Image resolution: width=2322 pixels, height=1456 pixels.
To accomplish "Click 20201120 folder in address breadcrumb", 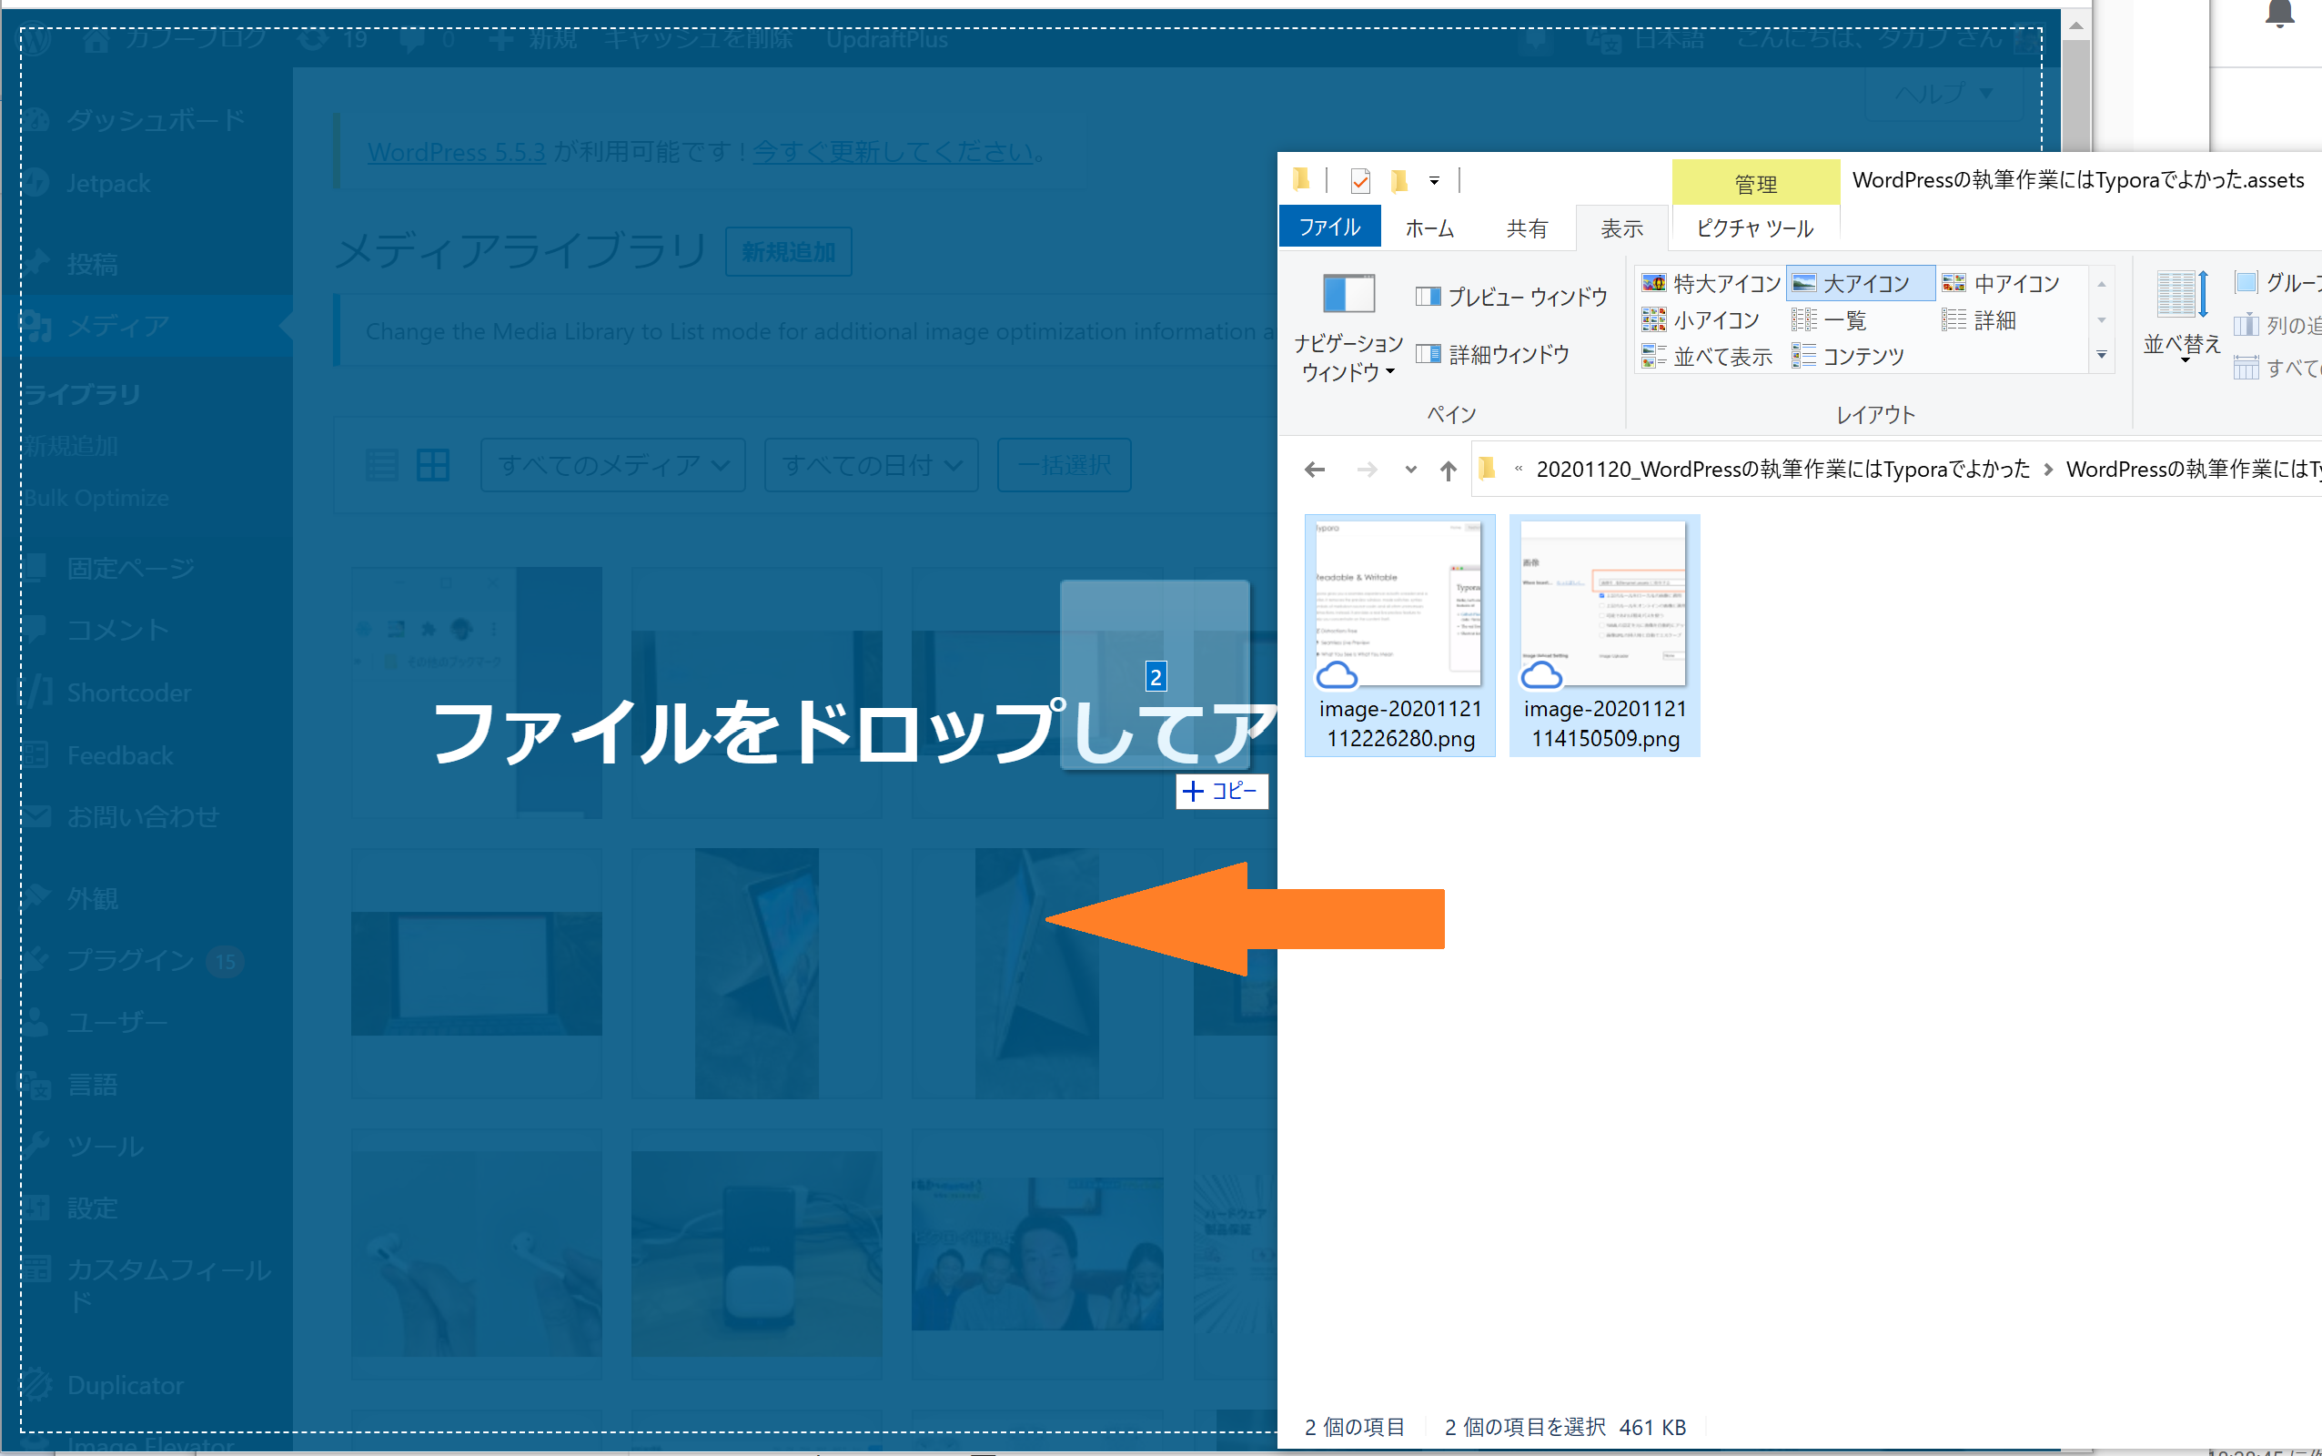I will click(1782, 469).
